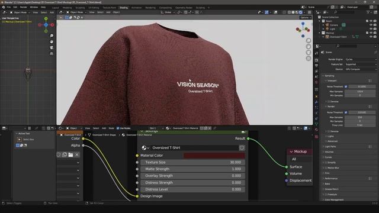Image resolution: width=379 pixels, height=213 pixels.
Task: Open the Options dropdown in viewport
Action: [x=306, y=17]
